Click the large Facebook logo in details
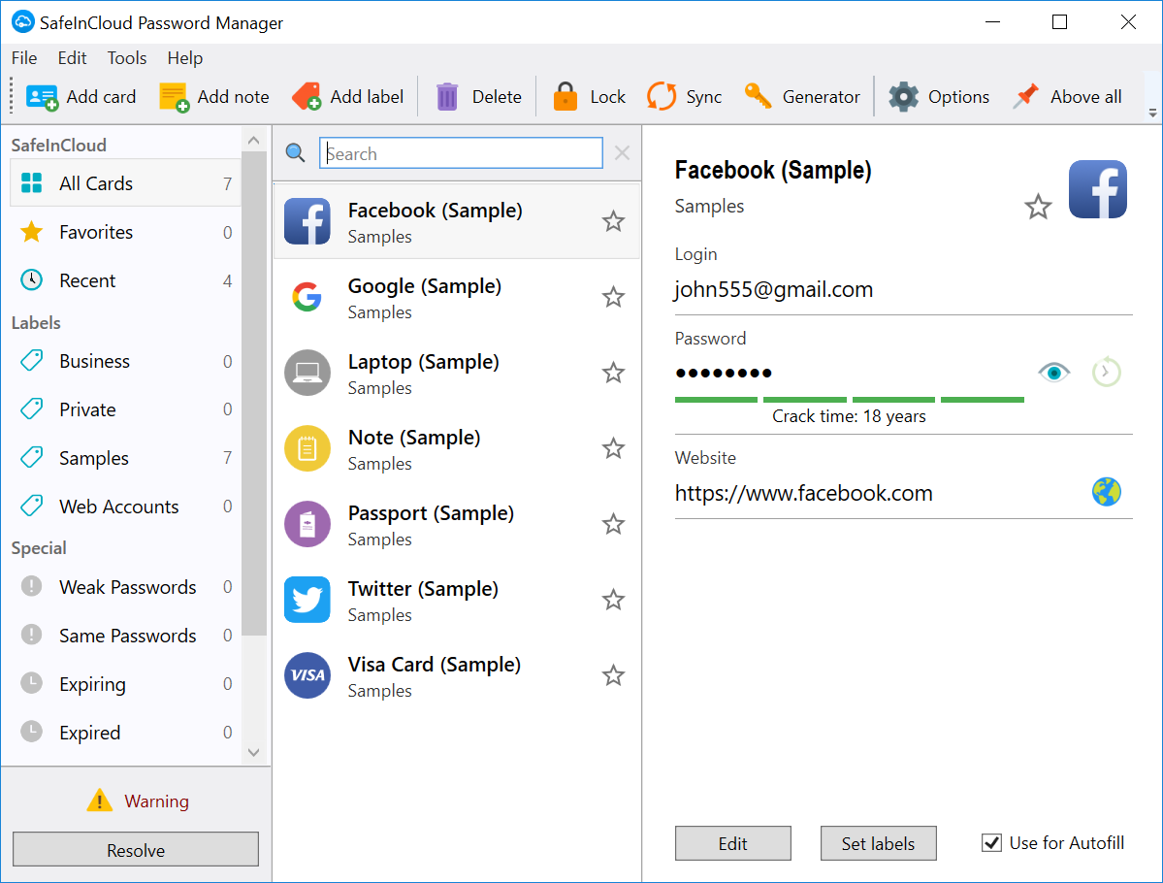Image resolution: width=1163 pixels, height=883 pixels. [1098, 189]
